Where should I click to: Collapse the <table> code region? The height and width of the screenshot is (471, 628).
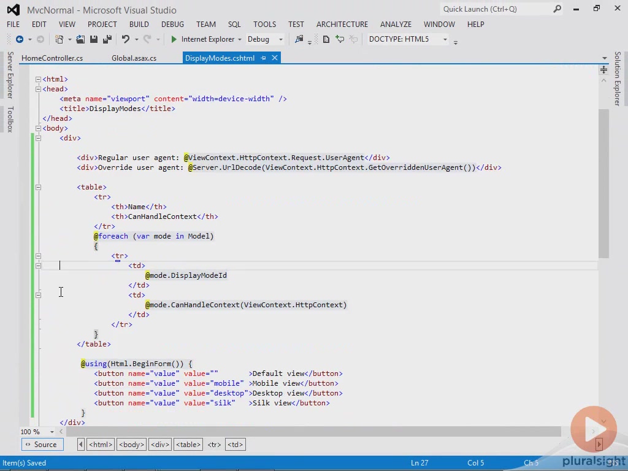(38, 187)
